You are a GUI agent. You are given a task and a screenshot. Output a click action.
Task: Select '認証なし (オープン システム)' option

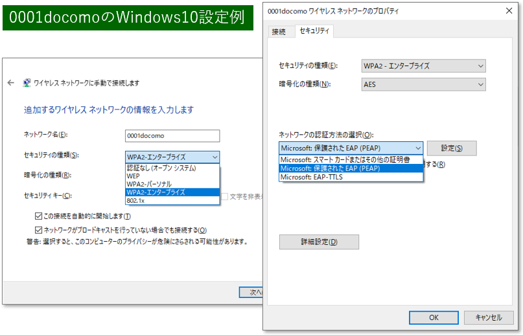pos(172,168)
